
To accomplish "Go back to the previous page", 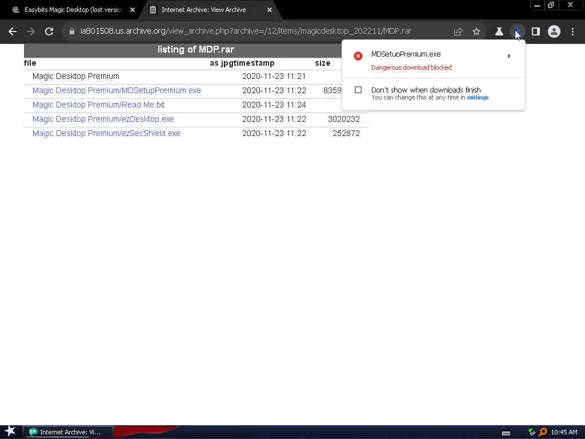I will (13, 31).
